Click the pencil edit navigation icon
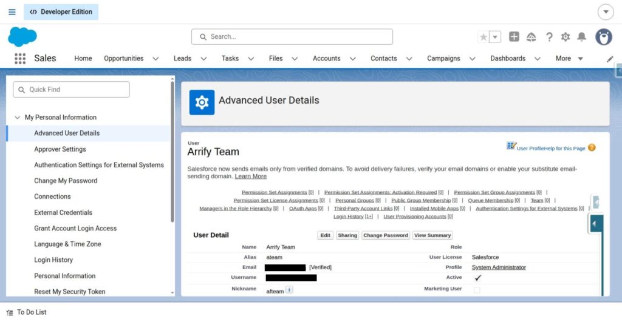This screenshot has width=622, height=322. 610,59
